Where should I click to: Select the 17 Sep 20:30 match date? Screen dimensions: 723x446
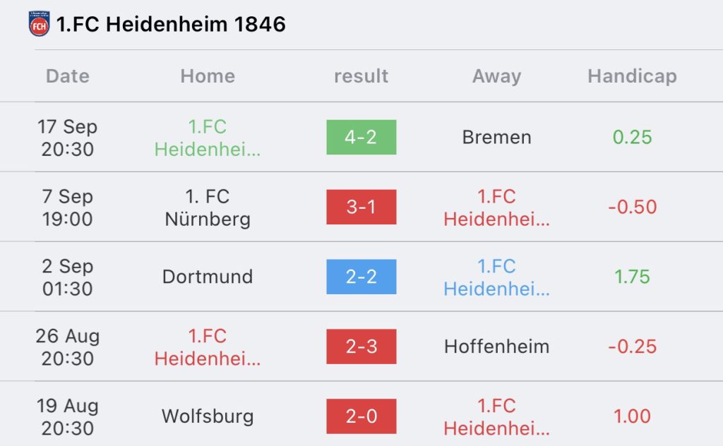click(68, 138)
